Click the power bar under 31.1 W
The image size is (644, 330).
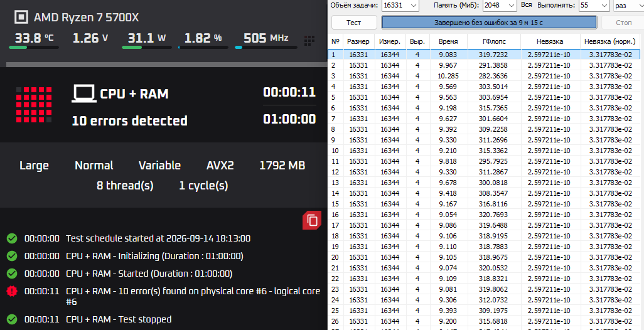[x=147, y=47]
